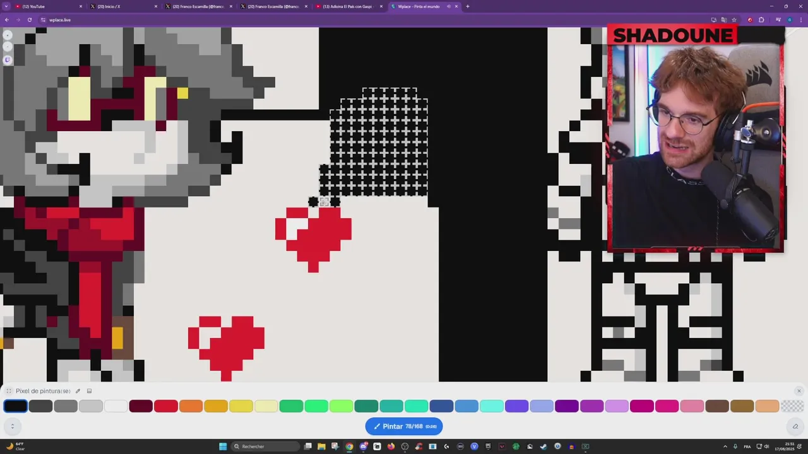This screenshot has width=808, height=454.
Task: Mute the Wplace tab audio icon
Action: (x=449, y=6)
